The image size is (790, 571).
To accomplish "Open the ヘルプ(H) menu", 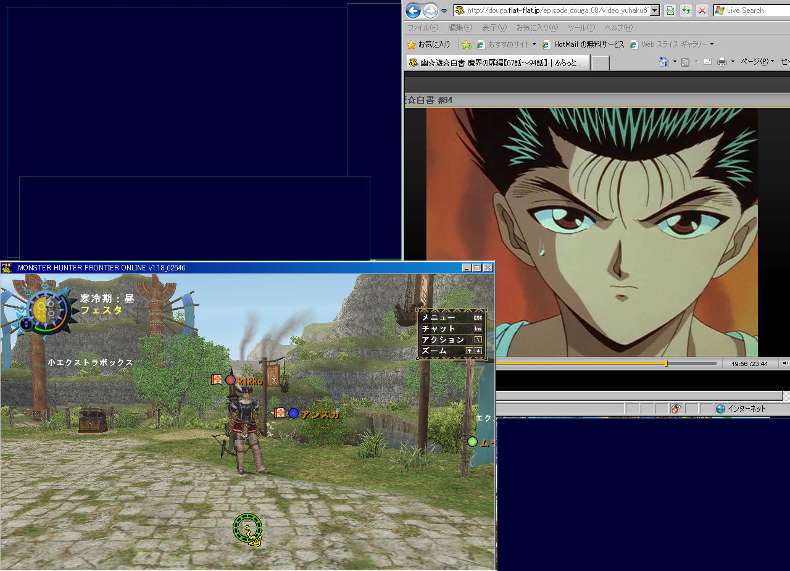I will [619, 28].
